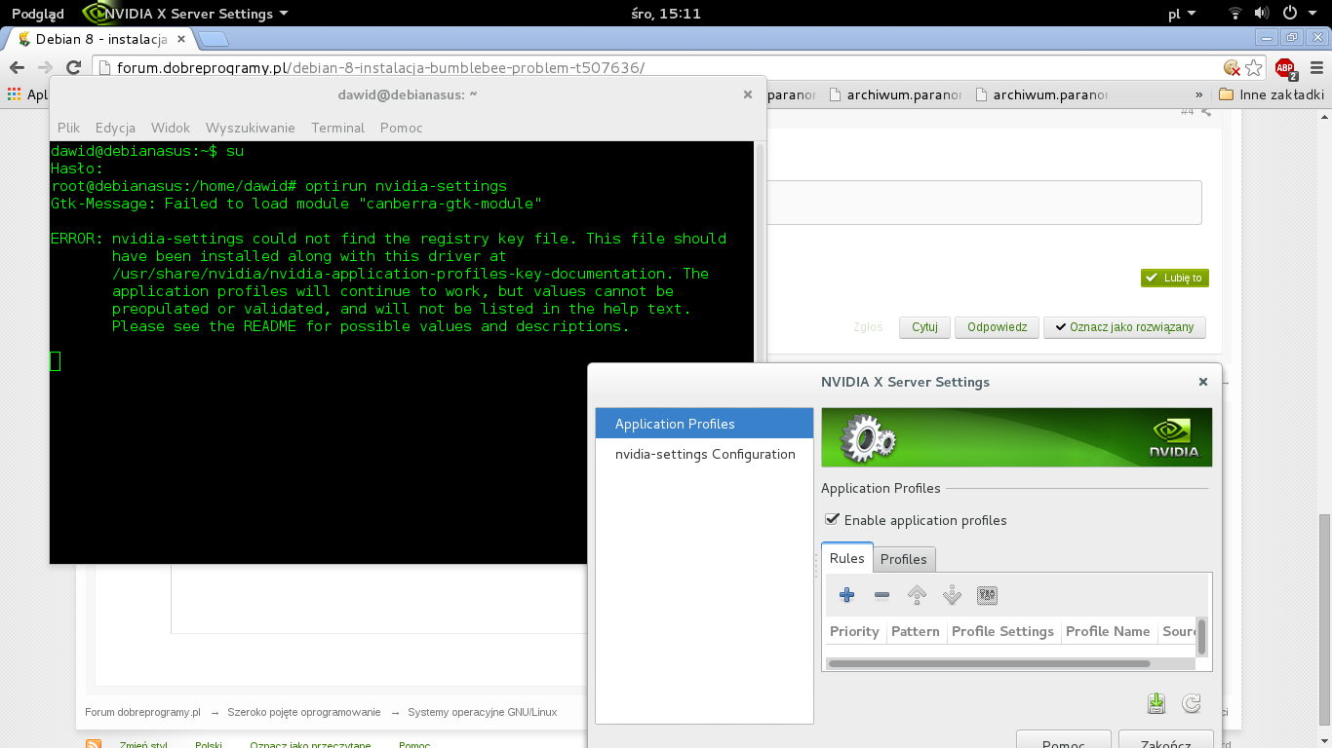The height and width of the screenshot is (748, 1332).
Task: Open Szeroko pojęte oprogramowanie breadcrumb link
Action: pyautogui.click(x=304, y=712)
